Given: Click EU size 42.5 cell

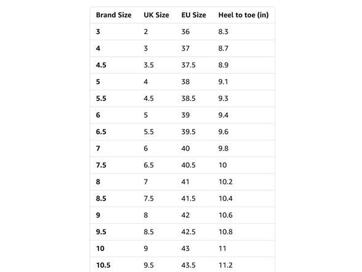Looking at the screenshot, I should (x=188, y=231).
